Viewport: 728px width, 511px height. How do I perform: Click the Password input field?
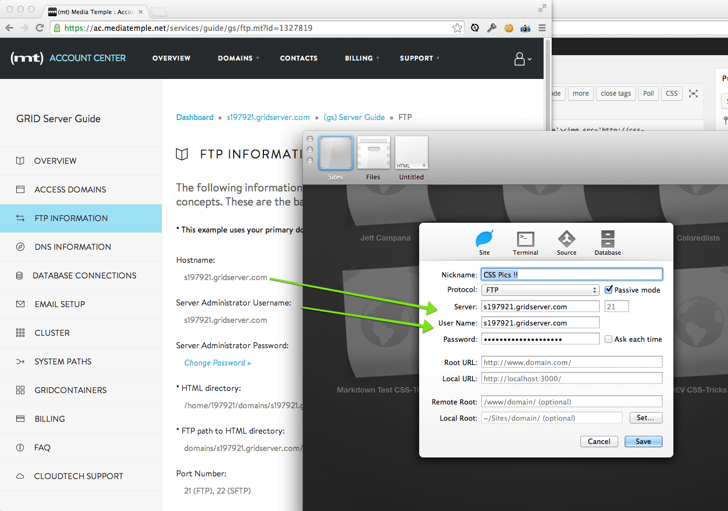(x=540, y=339)
